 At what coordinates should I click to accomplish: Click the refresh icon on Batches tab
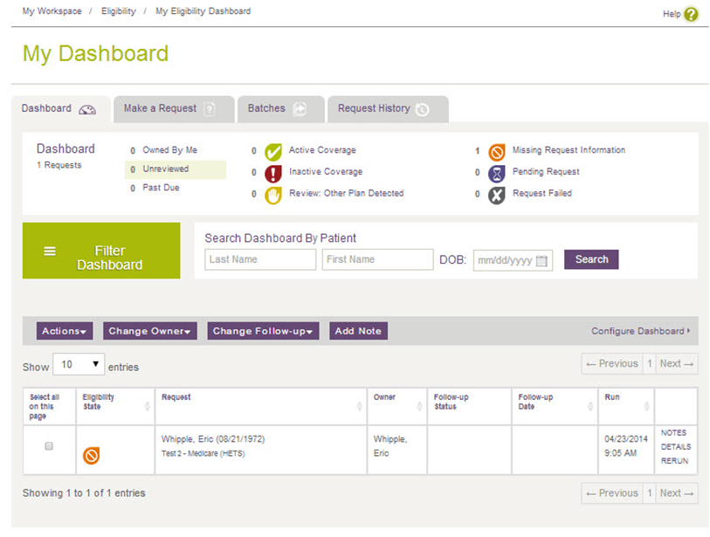coord(300,109)
